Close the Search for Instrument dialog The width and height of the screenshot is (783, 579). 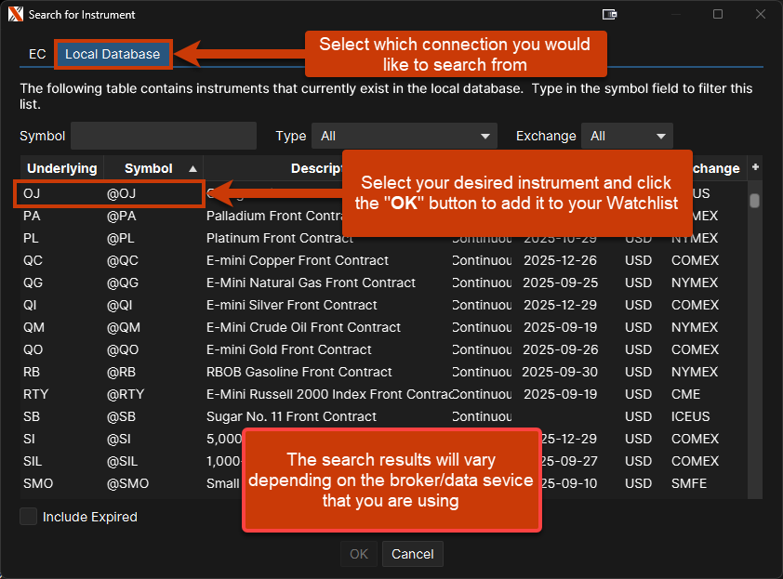760,15
